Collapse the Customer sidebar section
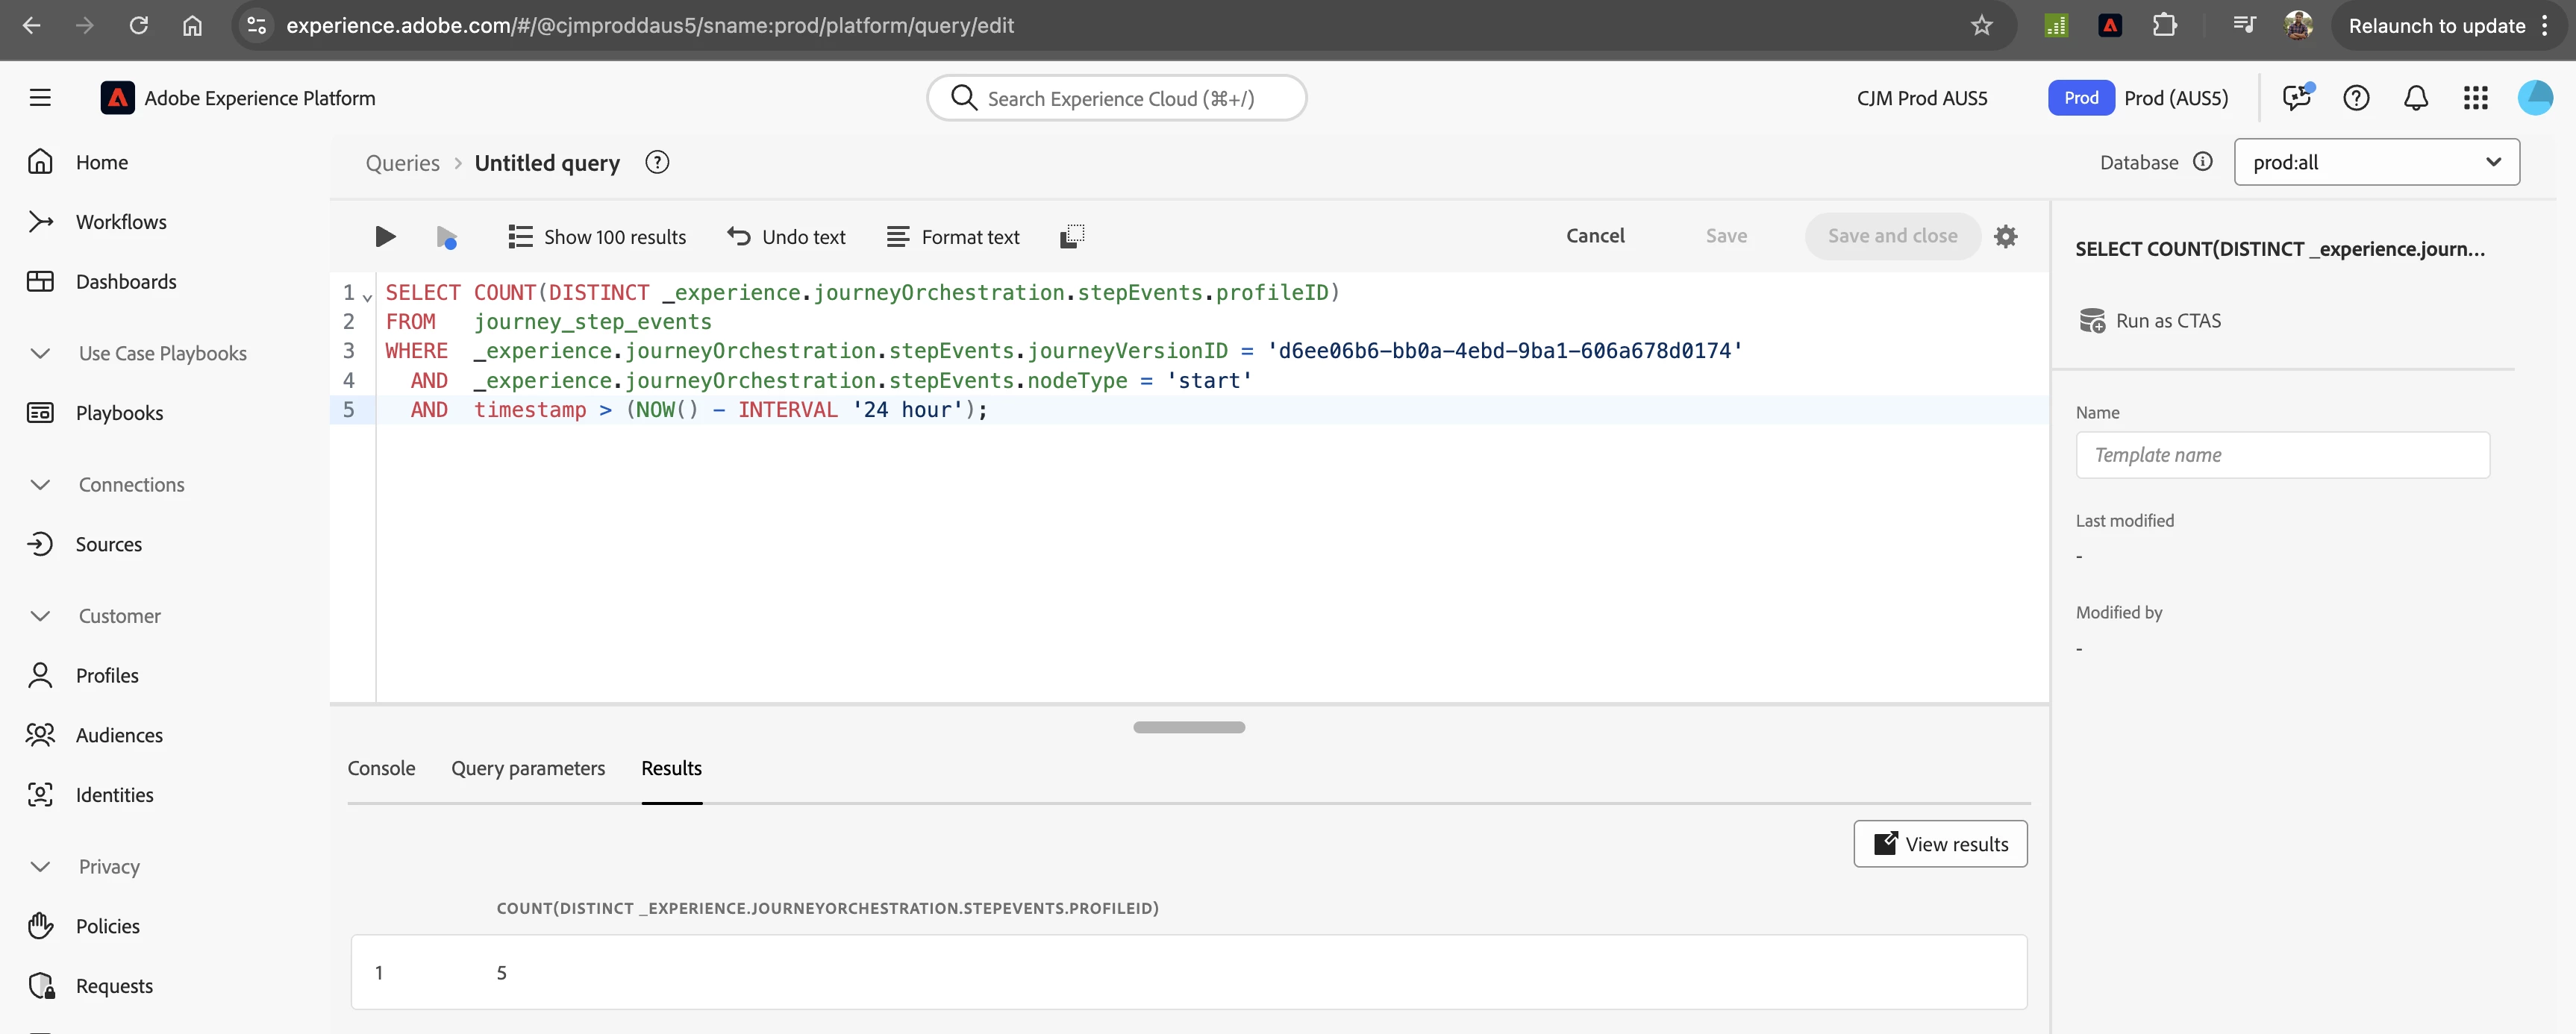Image resolution: width=2576 pixels, height=1034 pixels. point(40,616)
